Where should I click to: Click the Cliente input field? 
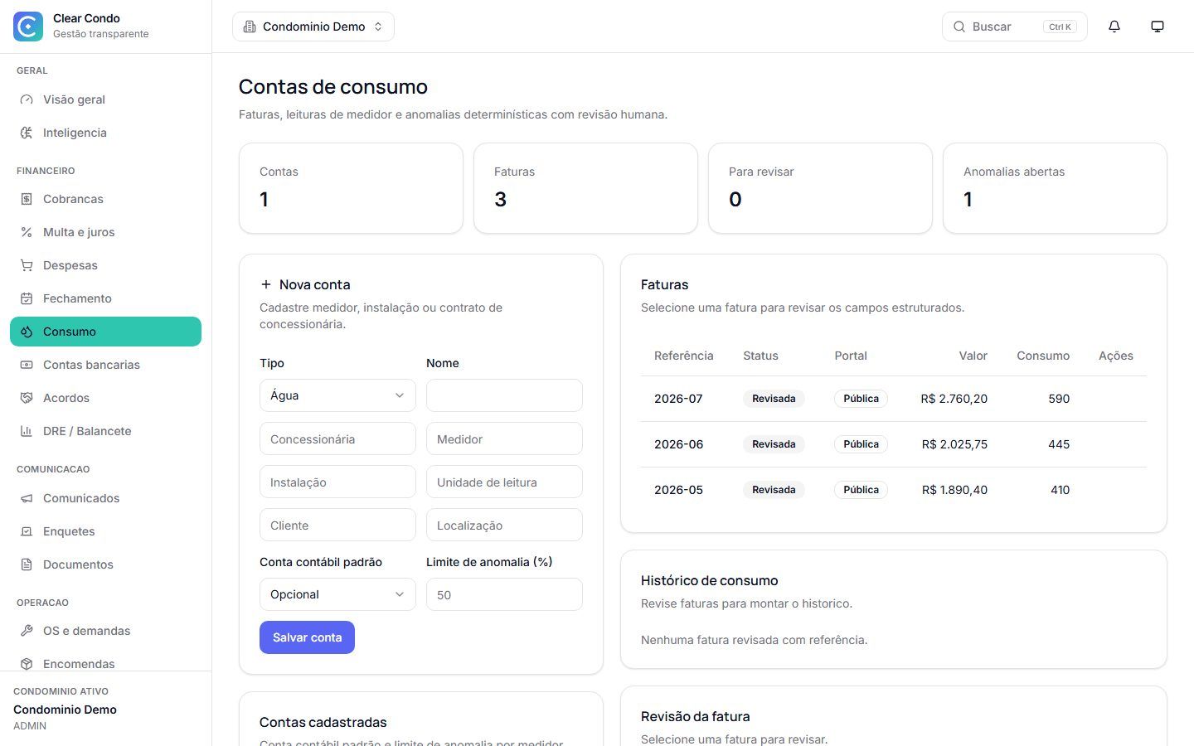pyautogui.click(x=337, y=525)
